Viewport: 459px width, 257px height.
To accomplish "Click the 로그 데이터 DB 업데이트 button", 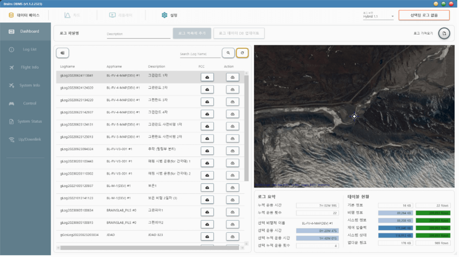I will 239,34.
